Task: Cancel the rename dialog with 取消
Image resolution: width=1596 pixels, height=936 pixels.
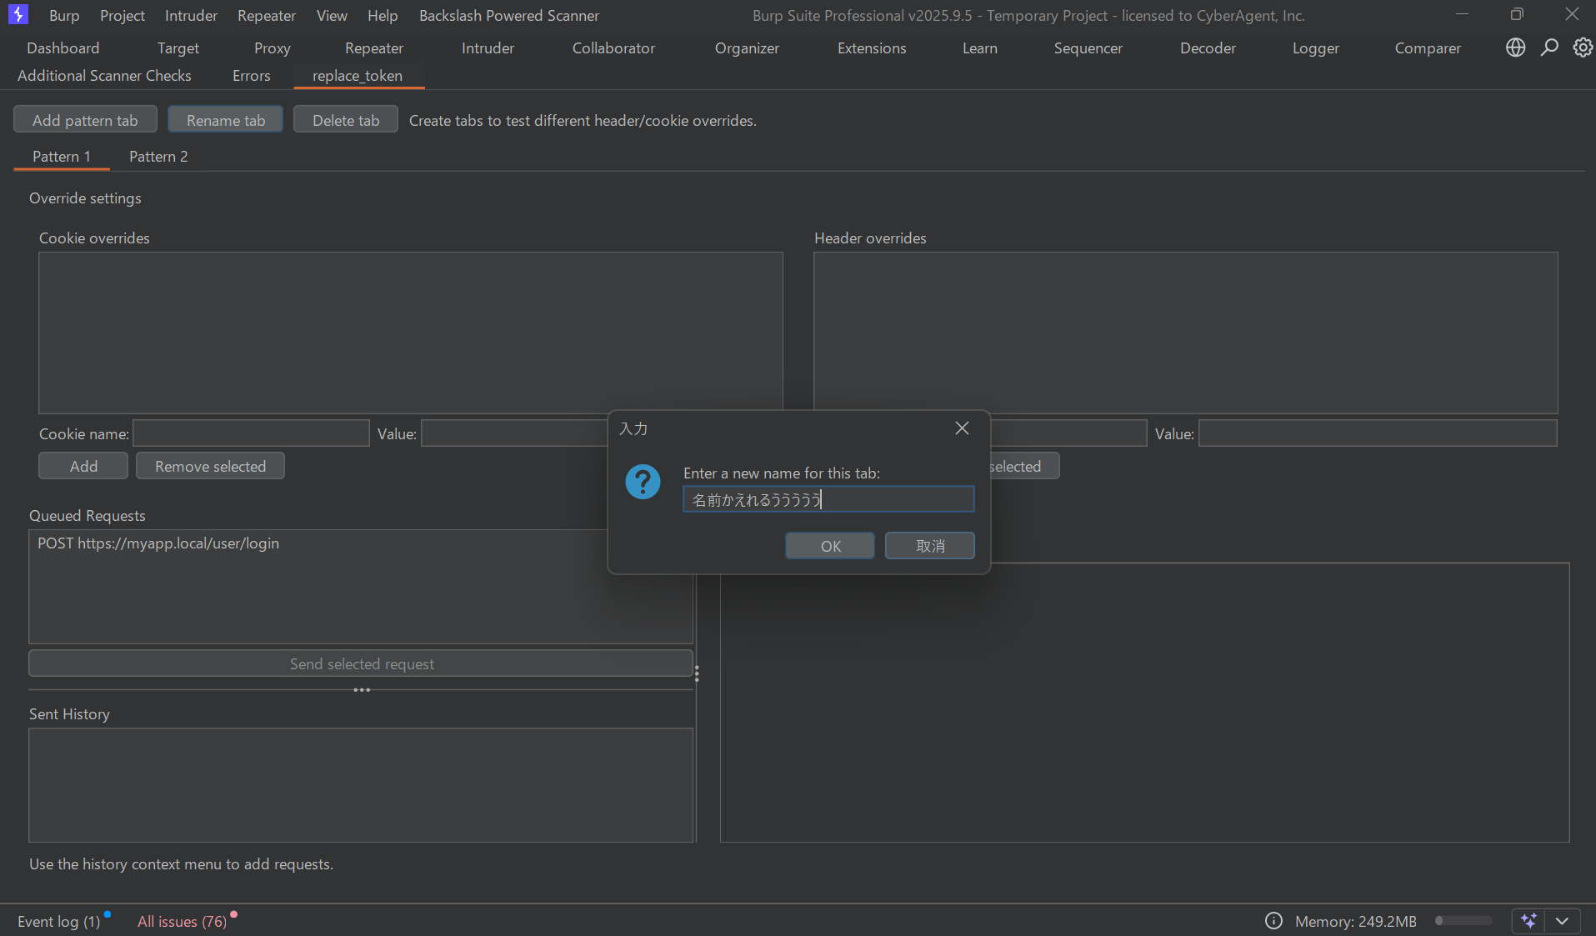Action: tap(930, 546)
